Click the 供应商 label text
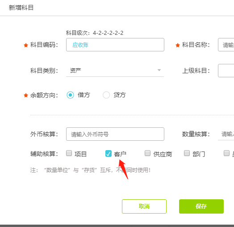 click(x=163, y=154)
